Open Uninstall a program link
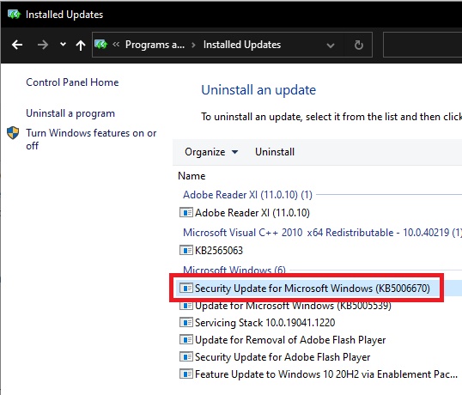Image resolution: width=462 pixels, height=395 pixels. coord(70,113)
